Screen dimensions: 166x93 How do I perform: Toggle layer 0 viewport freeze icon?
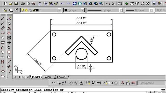coord(30,10)
